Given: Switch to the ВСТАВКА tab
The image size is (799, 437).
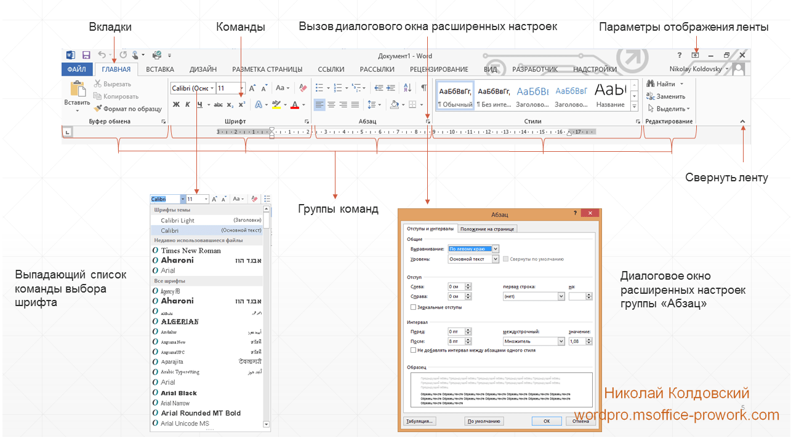Looking at the screenshot, I should pos(160,69).
